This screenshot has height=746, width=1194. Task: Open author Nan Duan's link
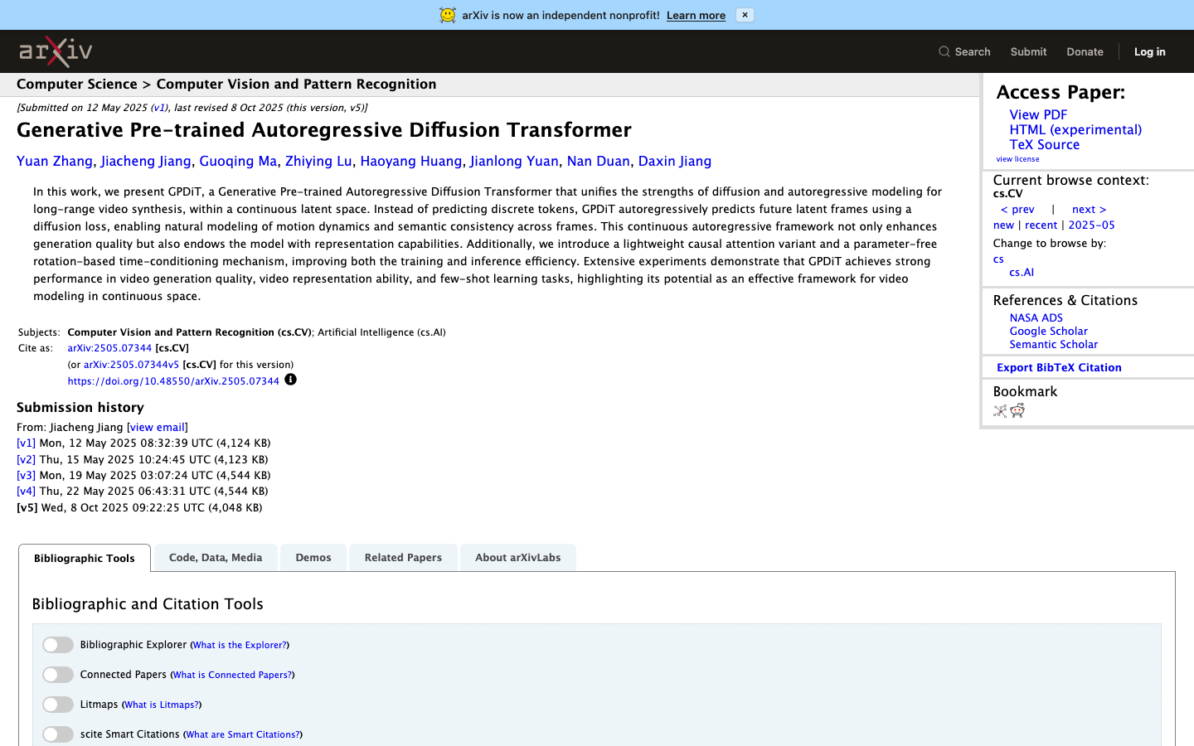tap(599, 161)
